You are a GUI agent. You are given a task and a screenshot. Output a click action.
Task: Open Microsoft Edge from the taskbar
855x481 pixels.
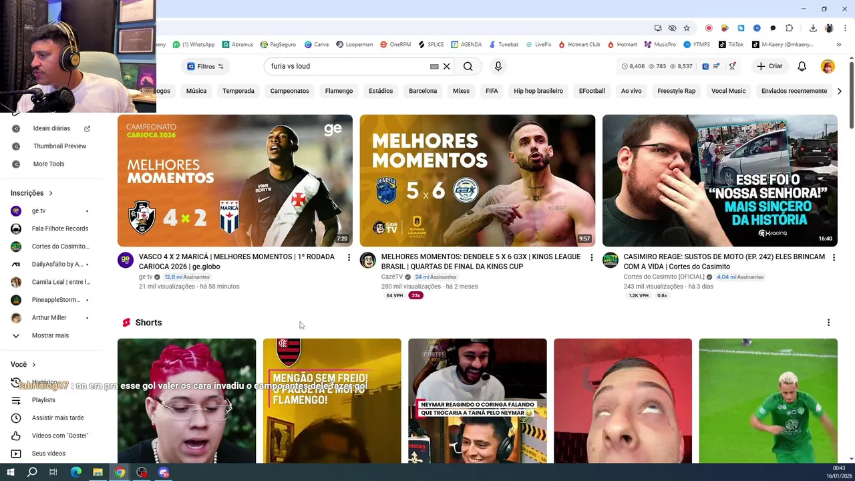[x=75, y=472]
